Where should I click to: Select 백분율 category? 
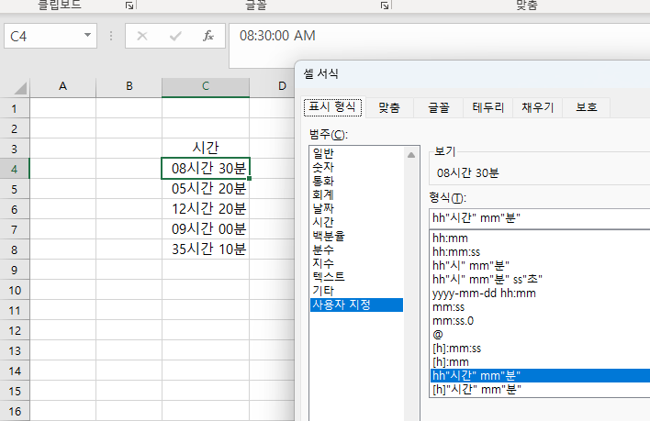(x=356, y=236)
